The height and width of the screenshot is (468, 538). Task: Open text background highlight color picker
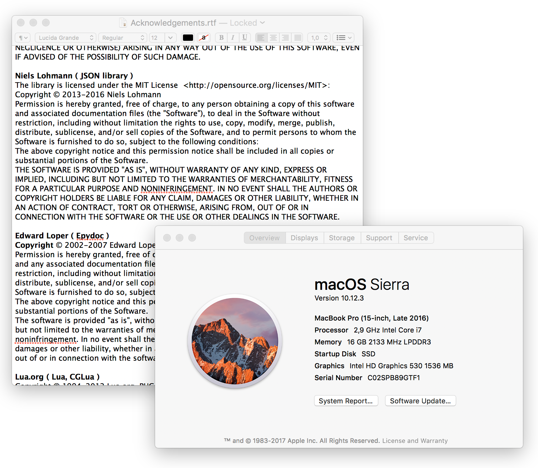click(x=204, y=38)
